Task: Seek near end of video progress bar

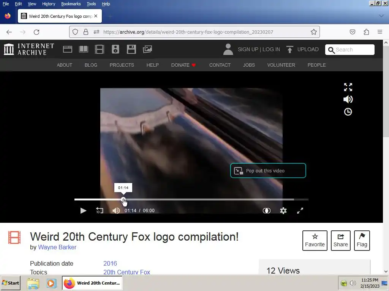Action: tap(293, 199)
